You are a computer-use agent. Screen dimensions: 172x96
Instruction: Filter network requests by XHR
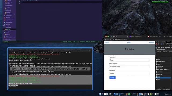(x=159, y=48)
